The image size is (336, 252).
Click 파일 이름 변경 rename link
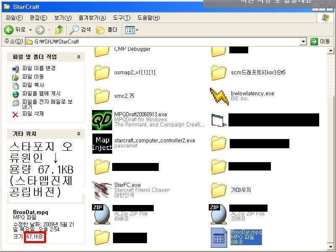[x=39, y=68]
